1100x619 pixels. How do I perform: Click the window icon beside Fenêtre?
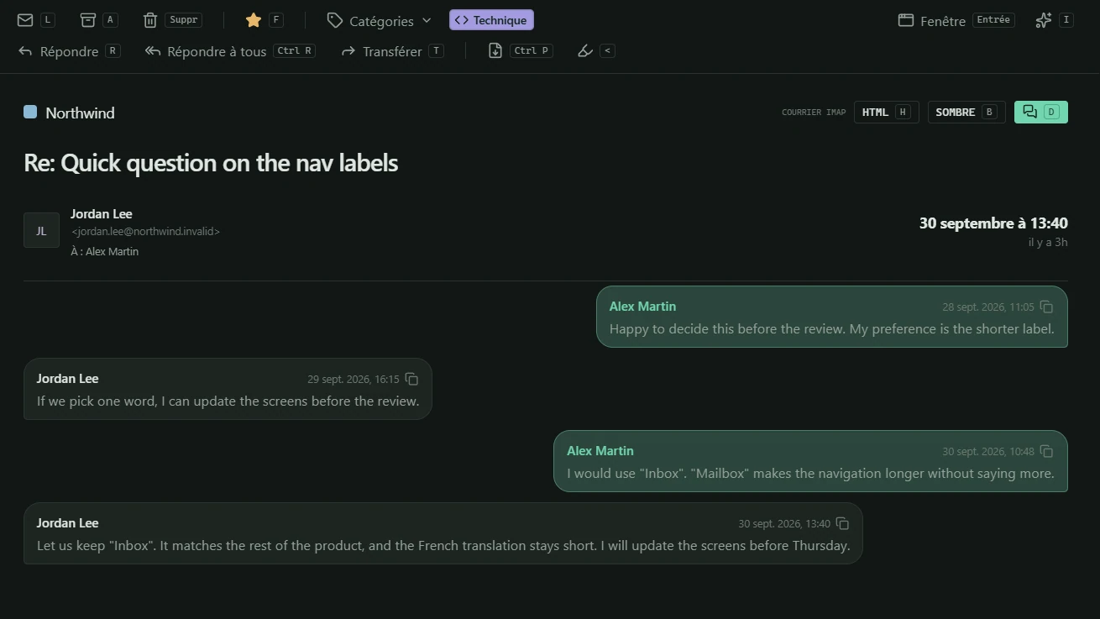pos(905,20)
